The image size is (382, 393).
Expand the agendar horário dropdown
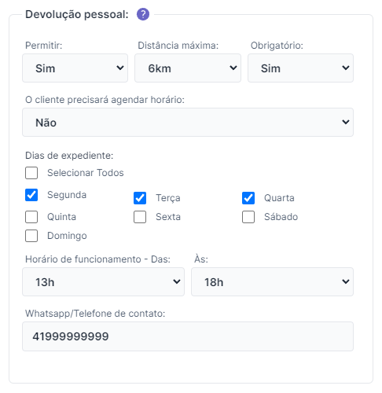point(188,123)
